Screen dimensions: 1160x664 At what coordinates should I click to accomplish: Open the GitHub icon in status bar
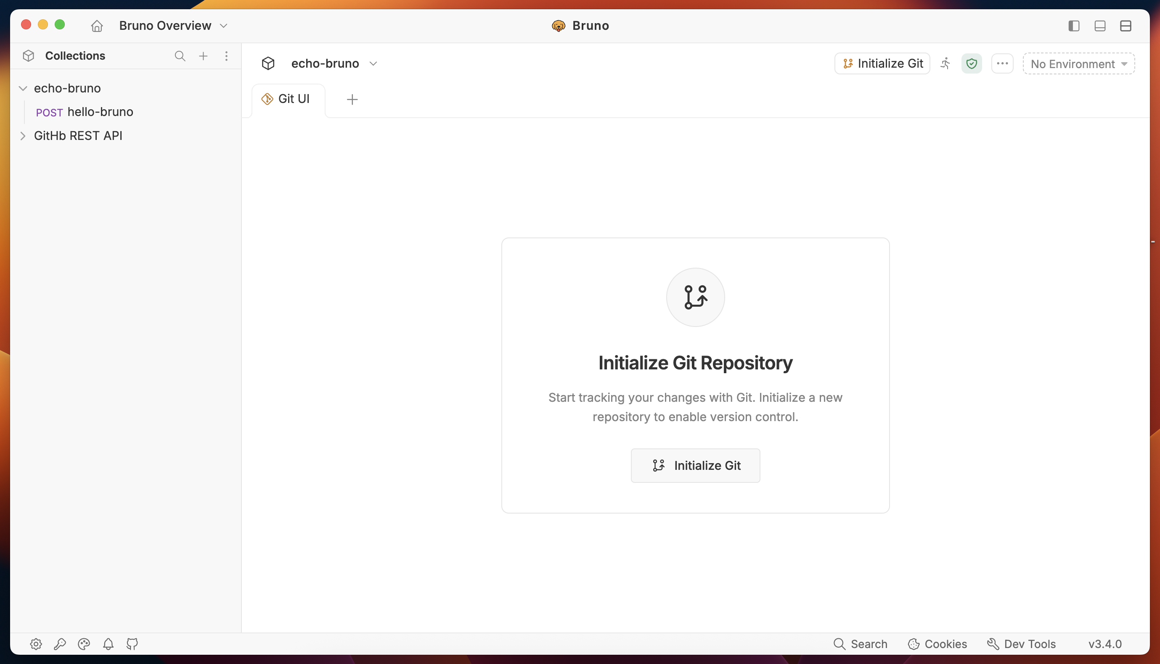tap(132, 644)
